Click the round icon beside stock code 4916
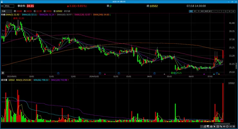The width and height of the screenshot is (238, 129). pyautogui.click(x=2, y=6)
